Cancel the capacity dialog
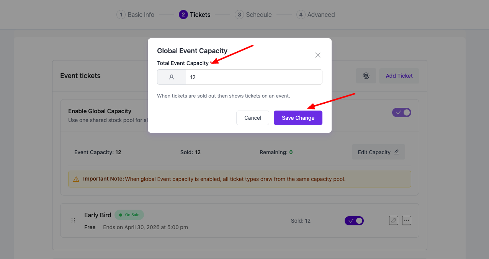The width and height of the screenshot is (489, 259). point(252,118)
